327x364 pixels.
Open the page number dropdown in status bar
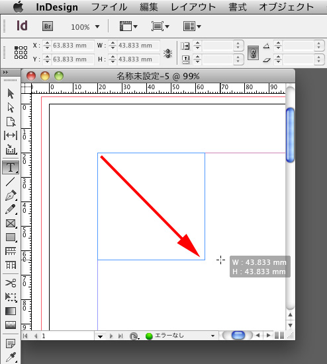coord(100,336)
